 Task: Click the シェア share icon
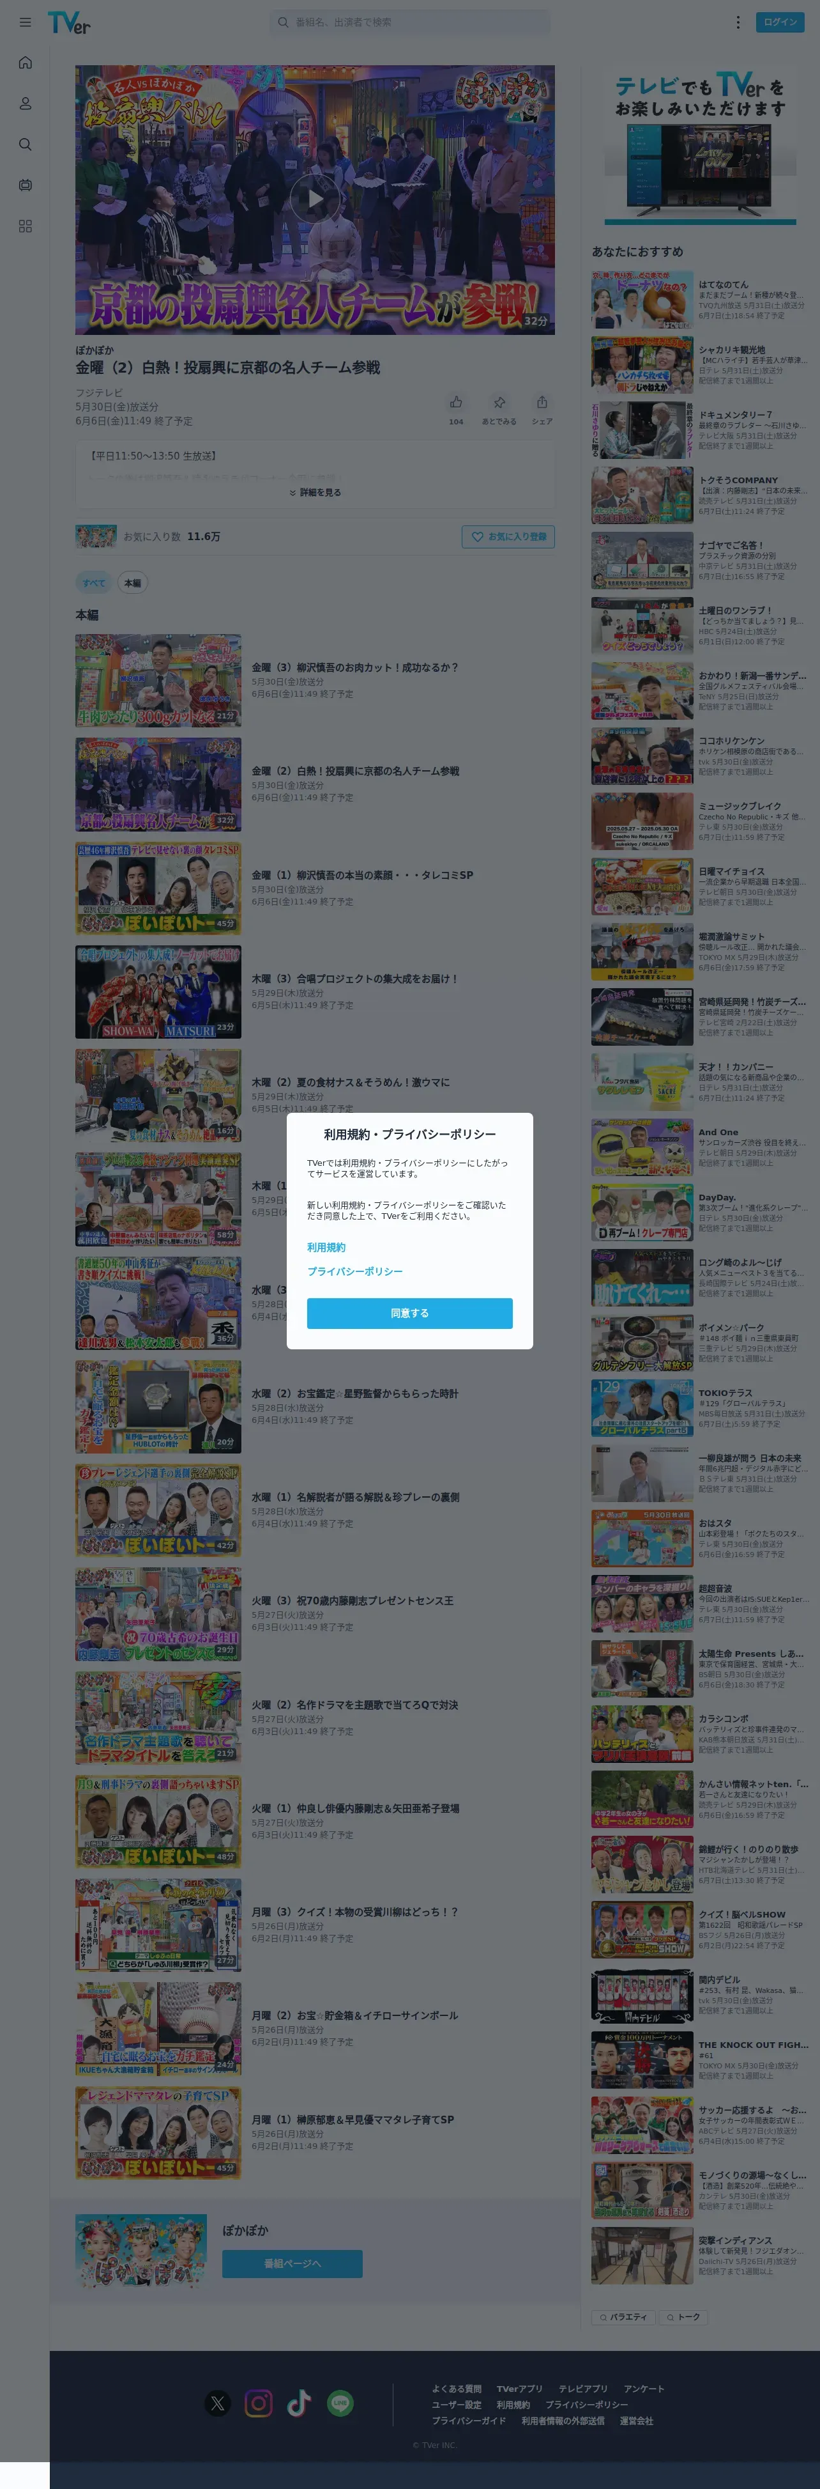542,402
